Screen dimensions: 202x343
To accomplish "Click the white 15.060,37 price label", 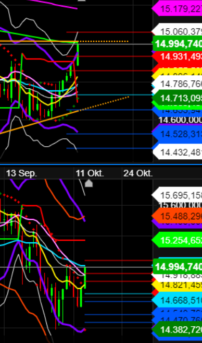I will [x=177, y=31].
